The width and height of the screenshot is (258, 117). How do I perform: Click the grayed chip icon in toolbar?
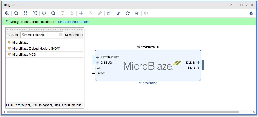pyautogui.click(x=146, y=13)
